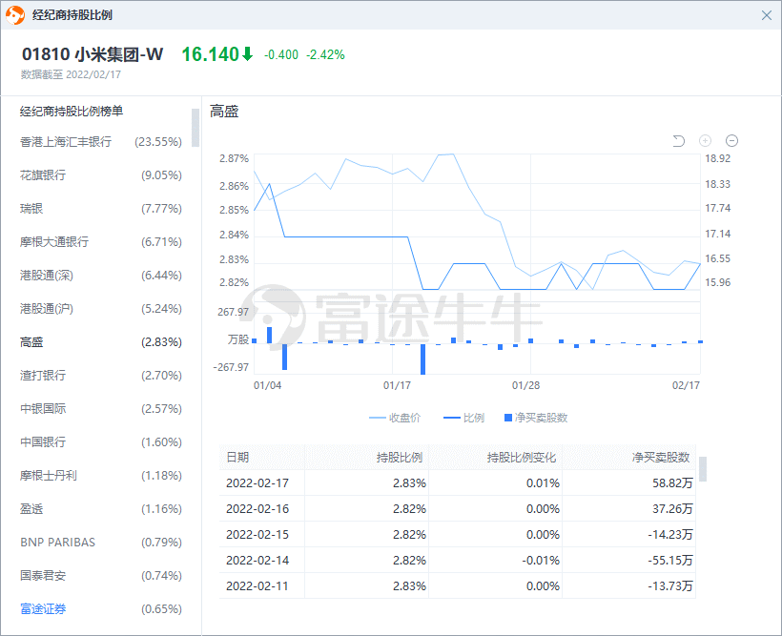The image size is (782, 636).
Task: Click the broker list scrollbar thumb
Action: point(195,128)
